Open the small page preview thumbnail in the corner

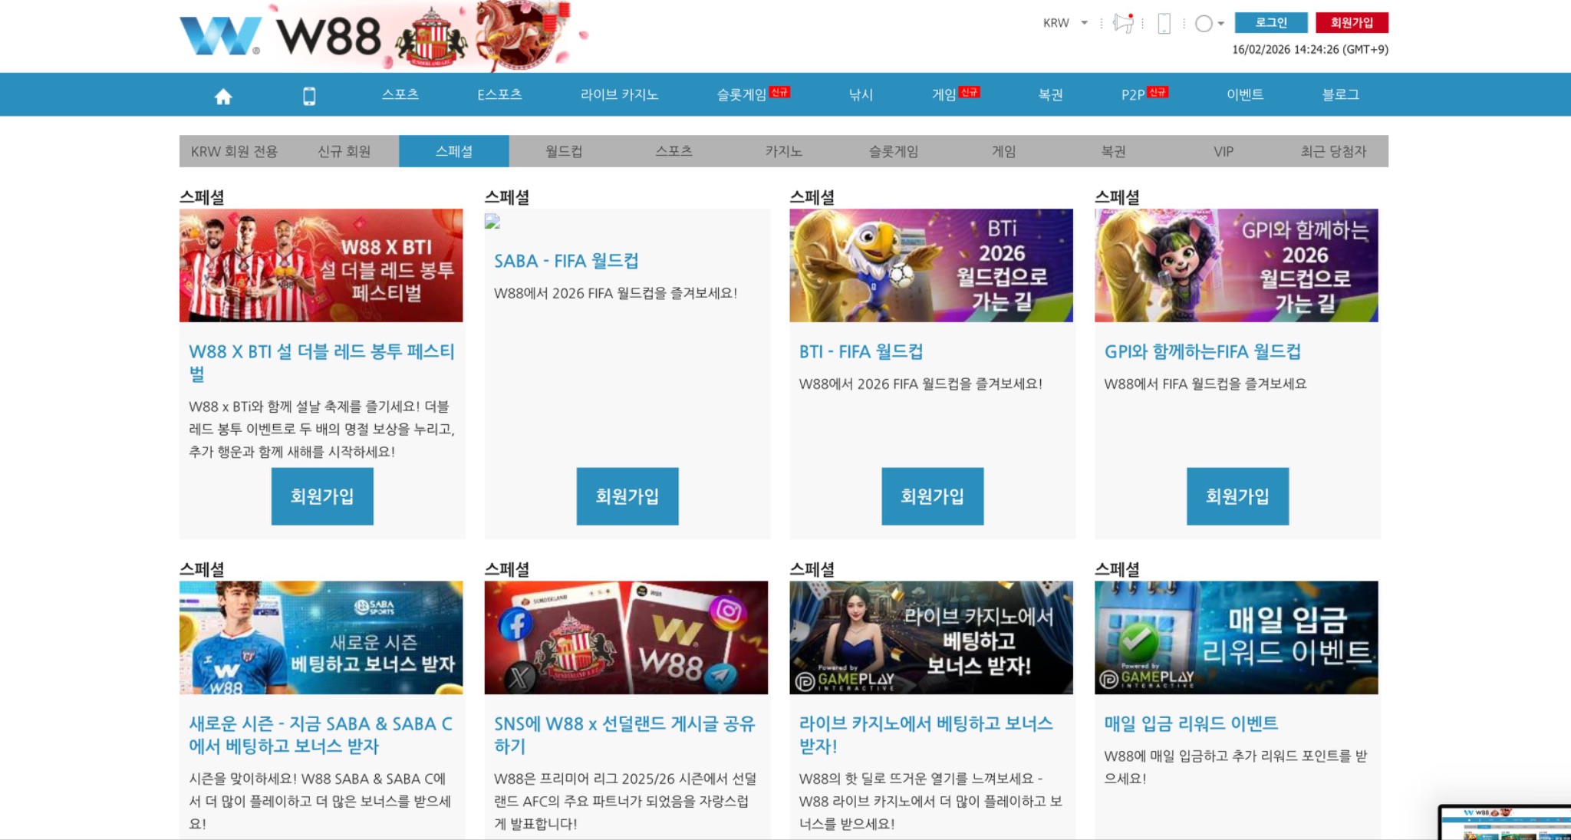[x=1504, y=822]
